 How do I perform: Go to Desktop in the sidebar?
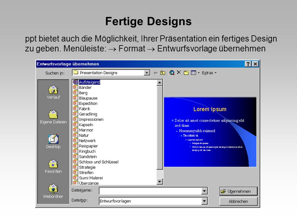click(x=53, y=142)
